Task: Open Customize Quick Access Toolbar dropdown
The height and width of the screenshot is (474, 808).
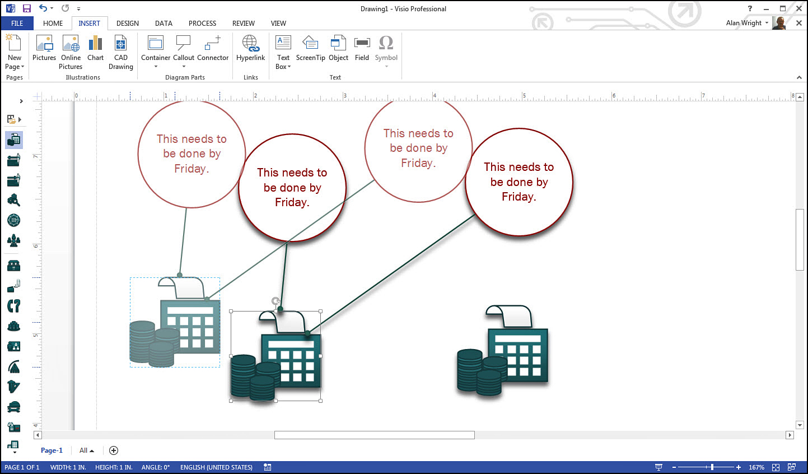Action: [x=78, y=9]
